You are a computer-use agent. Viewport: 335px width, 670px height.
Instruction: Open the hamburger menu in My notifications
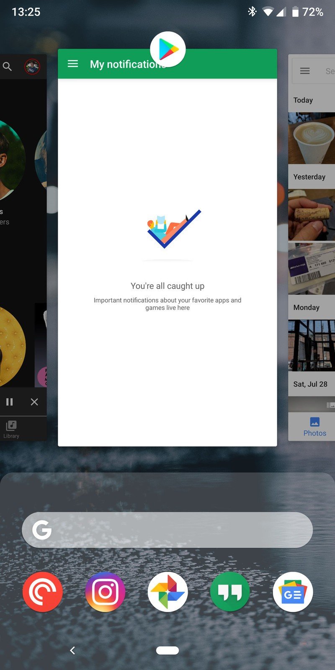click(73, 64)
